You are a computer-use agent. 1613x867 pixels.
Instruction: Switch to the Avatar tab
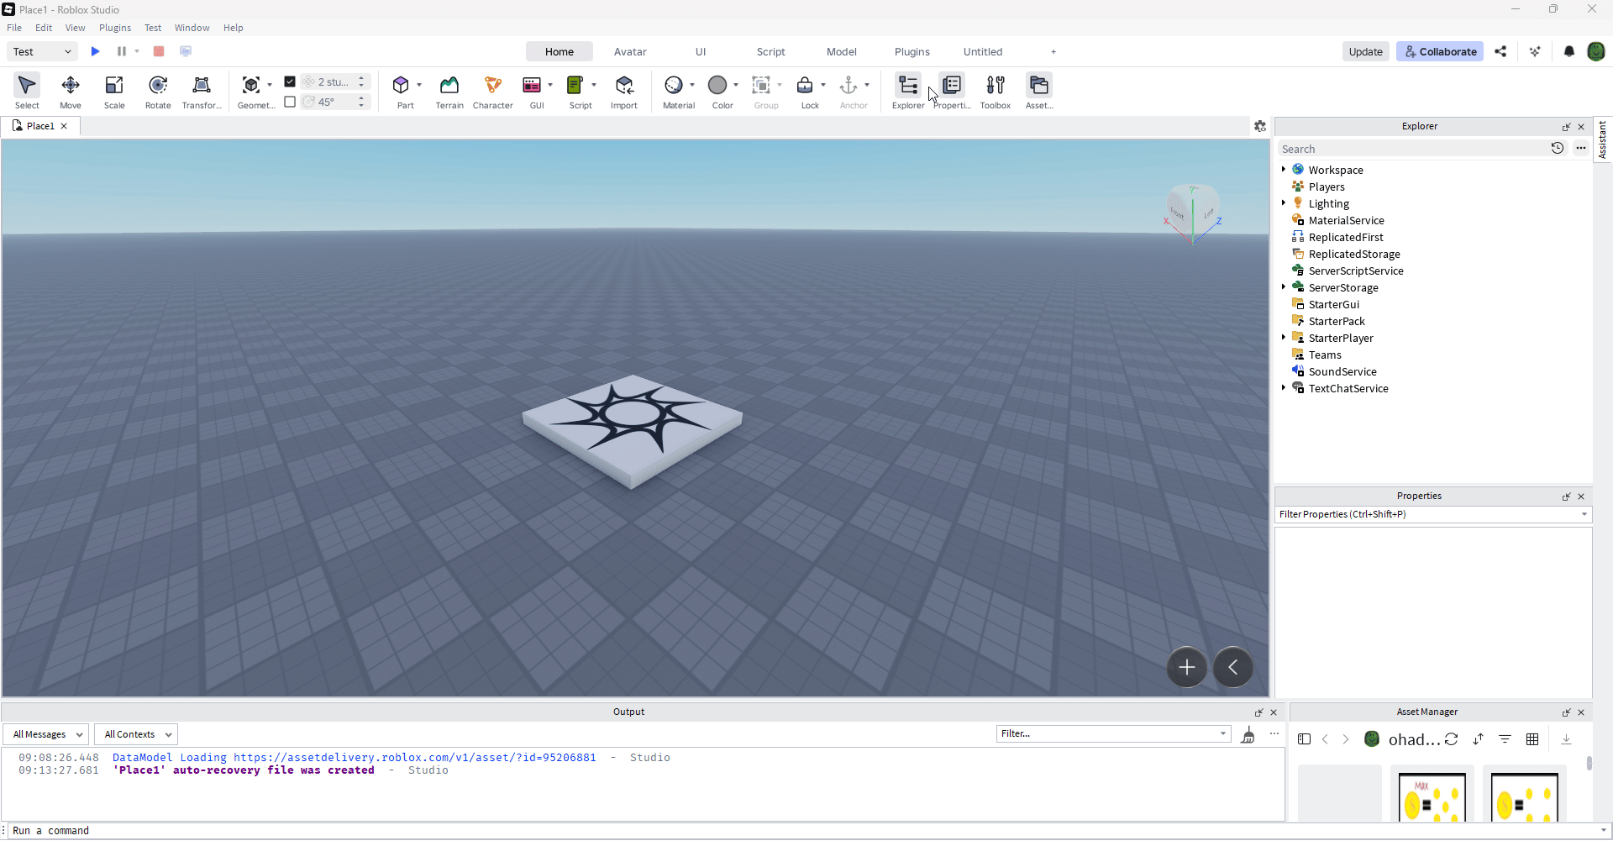(x=630, y=51)
